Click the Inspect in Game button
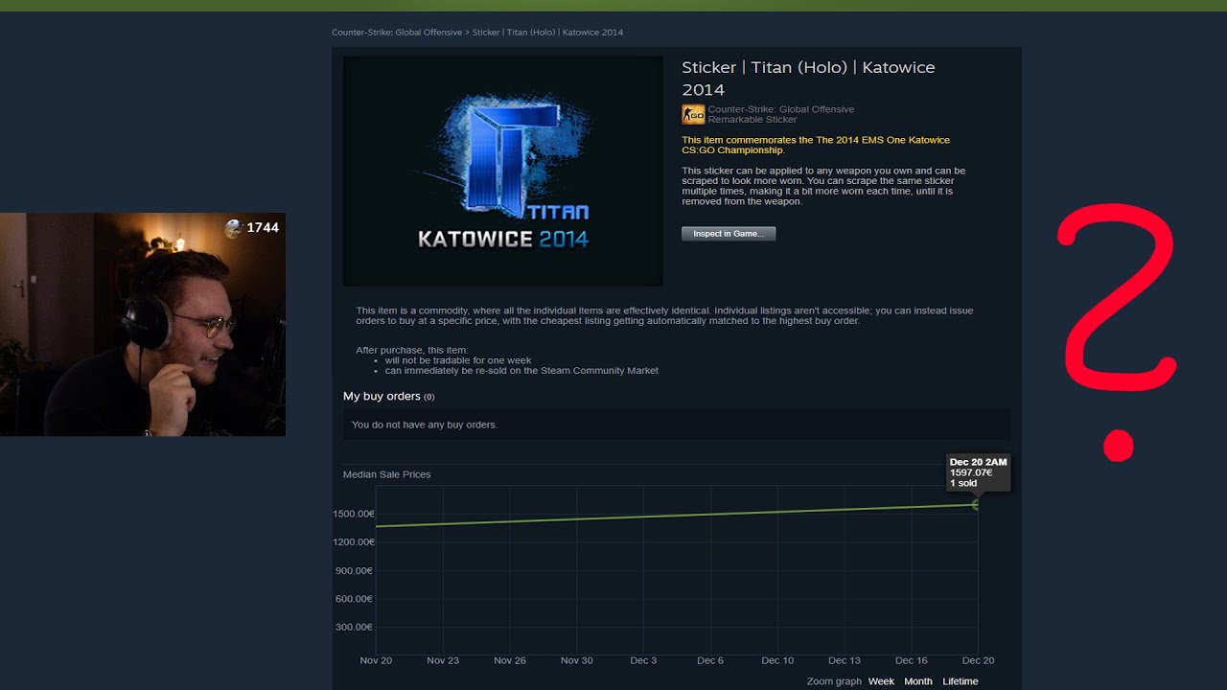The image size is (1227, 690). [729, 234]
